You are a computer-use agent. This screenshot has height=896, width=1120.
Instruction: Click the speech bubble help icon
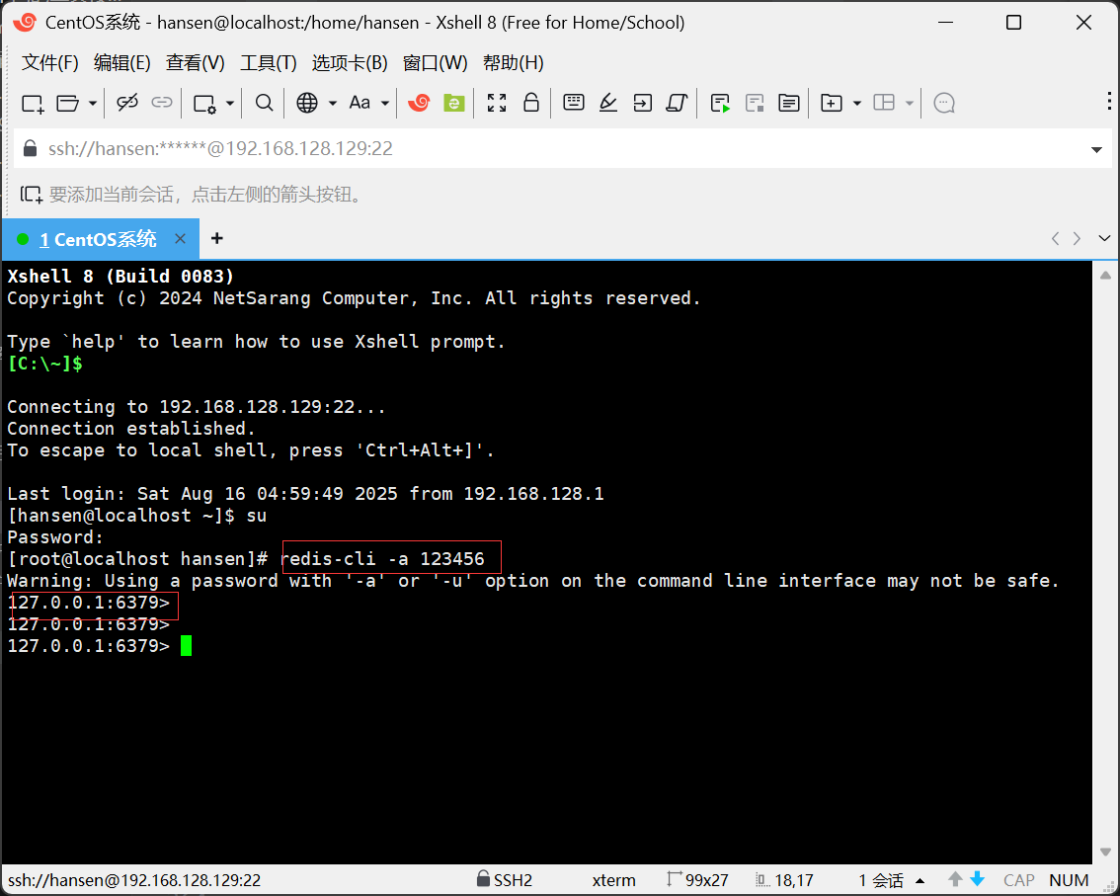(x=944, y=103)
